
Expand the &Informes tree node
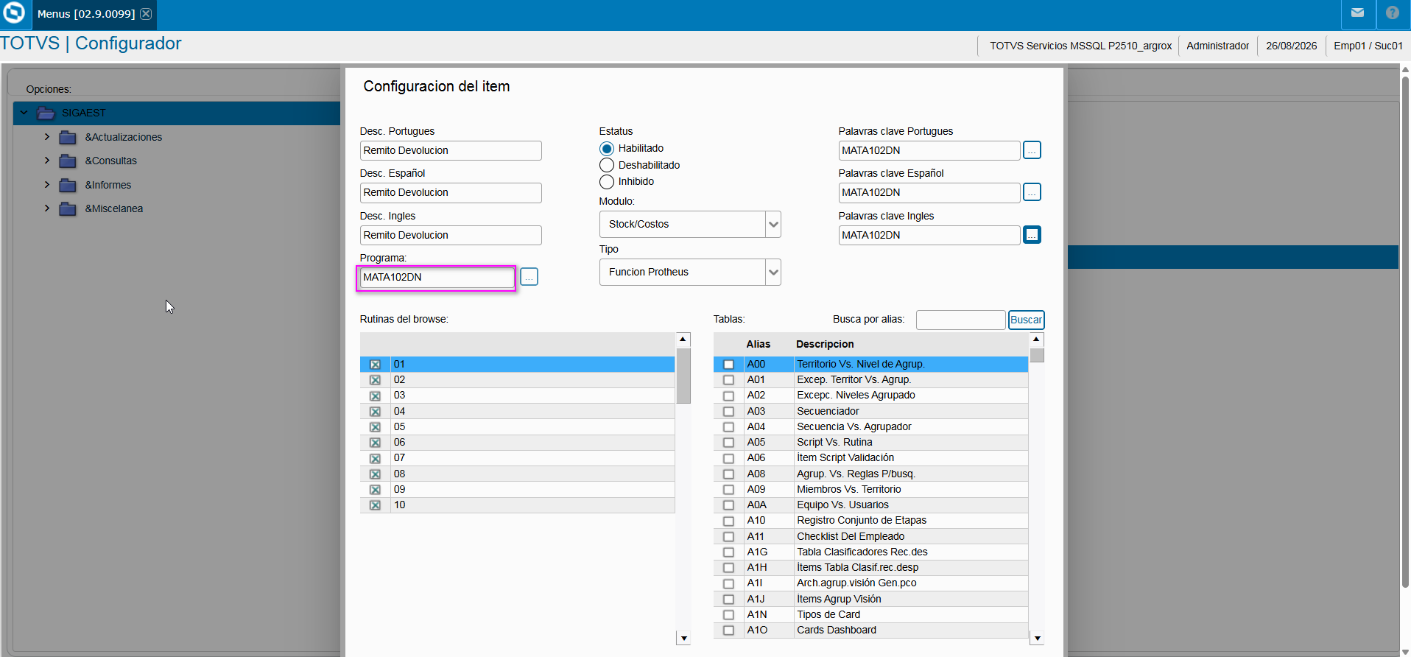[x=47, y=185]
